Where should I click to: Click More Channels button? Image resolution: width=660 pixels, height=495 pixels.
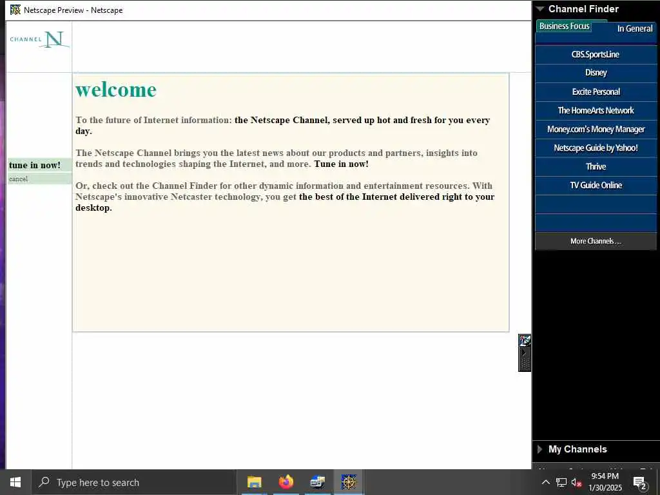click(596, 241)
